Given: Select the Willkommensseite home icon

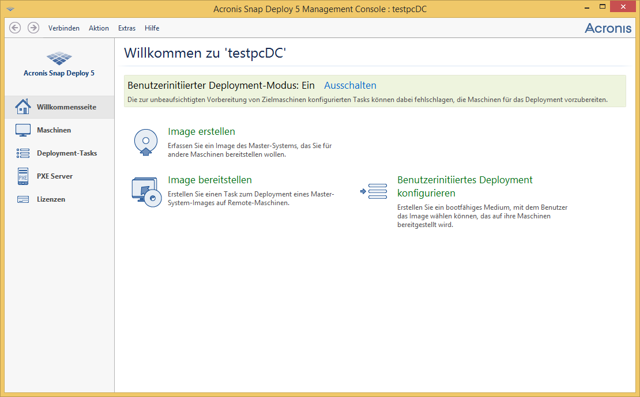Looking at the screenshot, I should [x=23, y=107].
